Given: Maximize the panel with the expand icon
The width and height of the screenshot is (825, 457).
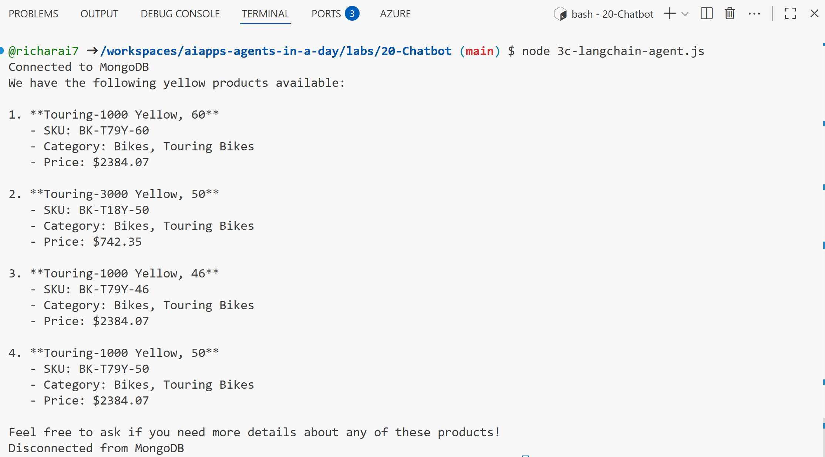Looking at the screenshot, I should (x=790, y=14).
